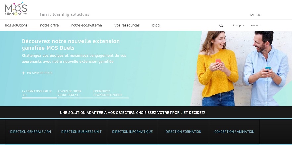Screen dimensions: 292x145
Task: Show the Commencez l'expérience mobile slide
Action: pos(108,93)
